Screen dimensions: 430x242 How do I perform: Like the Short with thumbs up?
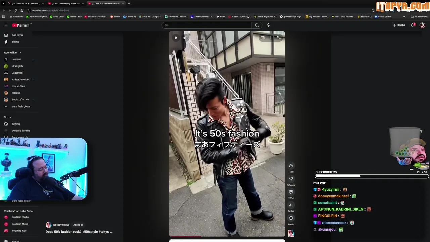[x=291, y=166]
